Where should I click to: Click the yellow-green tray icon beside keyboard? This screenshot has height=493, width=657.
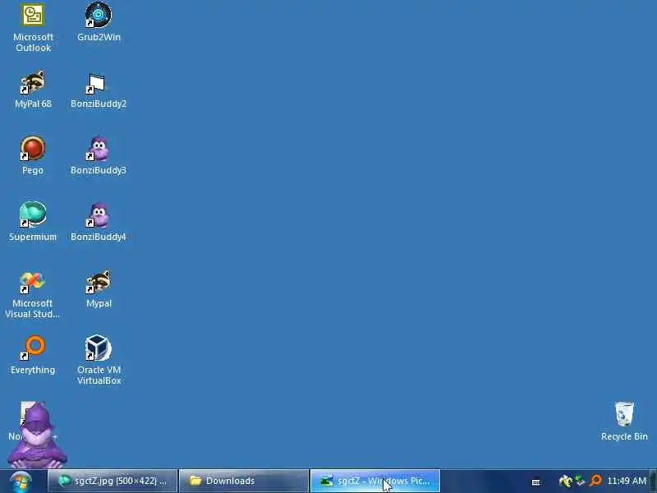pos(565,481)
